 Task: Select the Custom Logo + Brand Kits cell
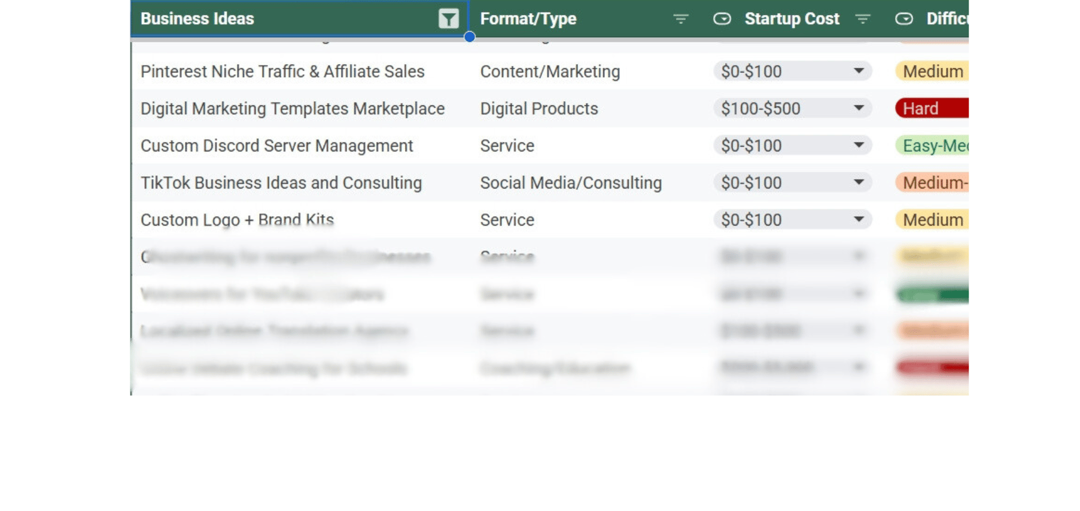click(x=237, y=220)
